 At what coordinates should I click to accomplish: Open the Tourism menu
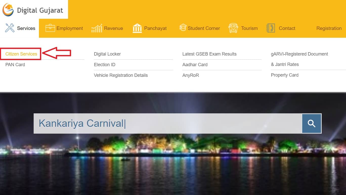point(249,28)
